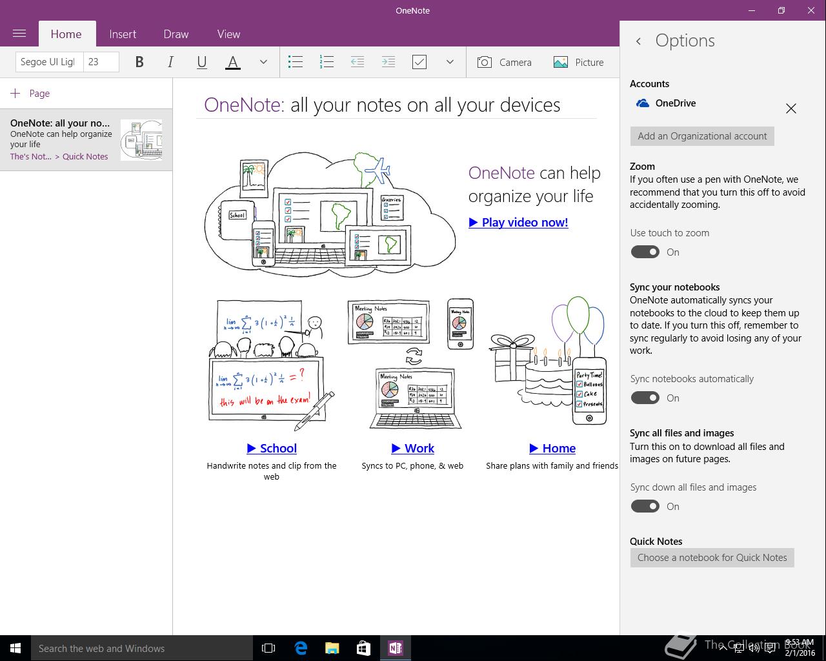Click the font size box showing 23

pos(101,62)
